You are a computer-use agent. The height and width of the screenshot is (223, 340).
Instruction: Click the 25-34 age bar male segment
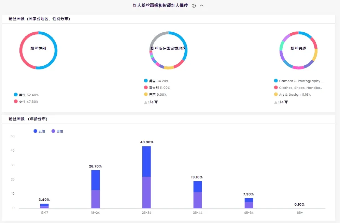pyautogui.click(x=146, y=192)
